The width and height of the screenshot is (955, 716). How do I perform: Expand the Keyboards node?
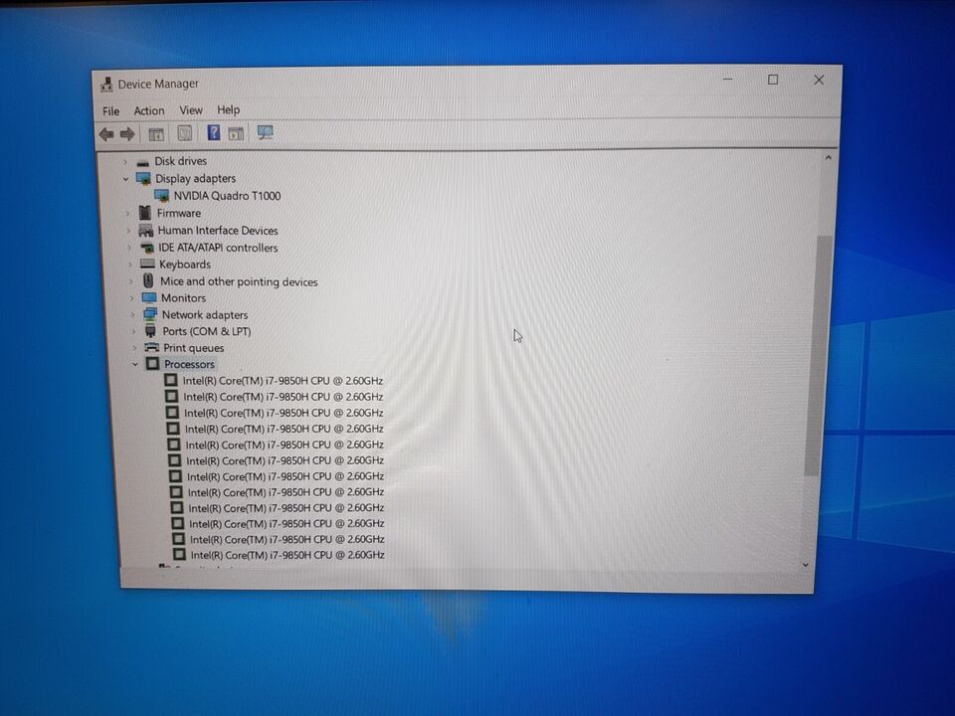[x=130, y=265]
